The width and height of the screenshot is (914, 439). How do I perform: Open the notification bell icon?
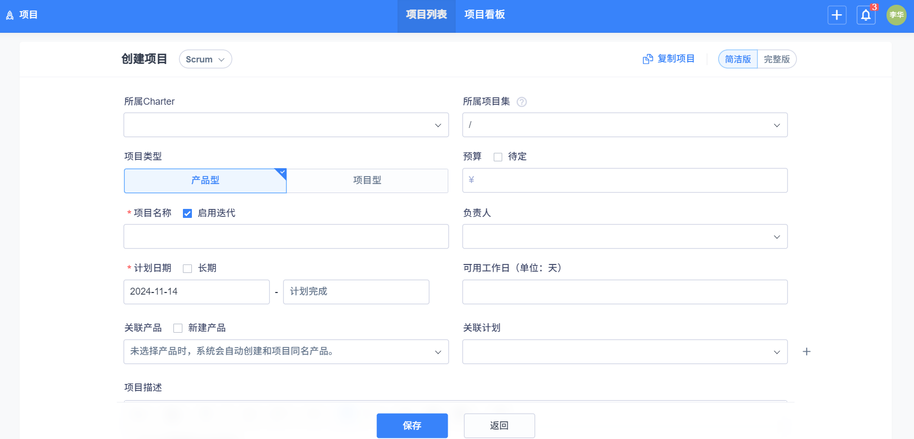[x=866, y=15]
